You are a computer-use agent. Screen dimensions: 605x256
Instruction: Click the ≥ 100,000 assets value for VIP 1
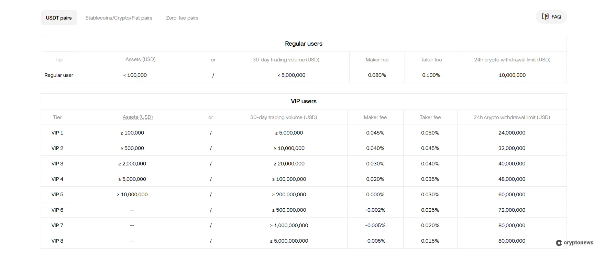coord(132,133)
